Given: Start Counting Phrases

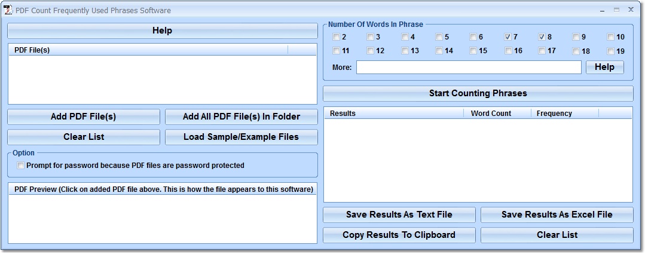Looking at the screenshot, I should (478, 93).
